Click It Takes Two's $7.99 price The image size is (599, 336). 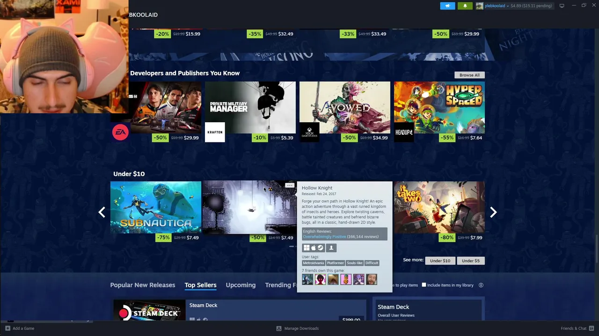pos(476,238)
